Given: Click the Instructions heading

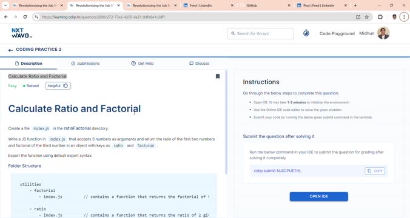Looking at the screenshot, I should (261, 82).
